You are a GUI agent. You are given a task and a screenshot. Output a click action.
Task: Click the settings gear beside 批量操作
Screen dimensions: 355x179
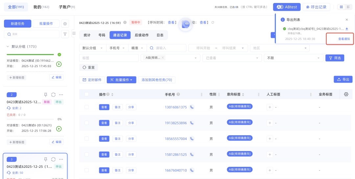point(65,24)
